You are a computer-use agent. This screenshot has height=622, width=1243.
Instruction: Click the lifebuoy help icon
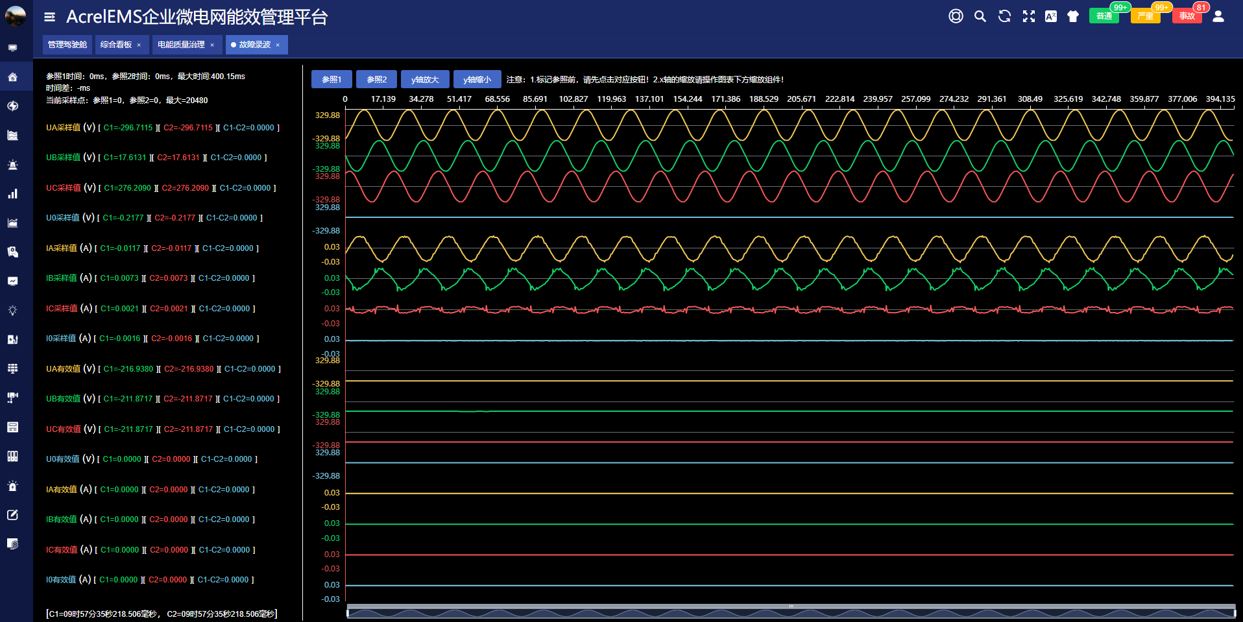coord(956,16)
